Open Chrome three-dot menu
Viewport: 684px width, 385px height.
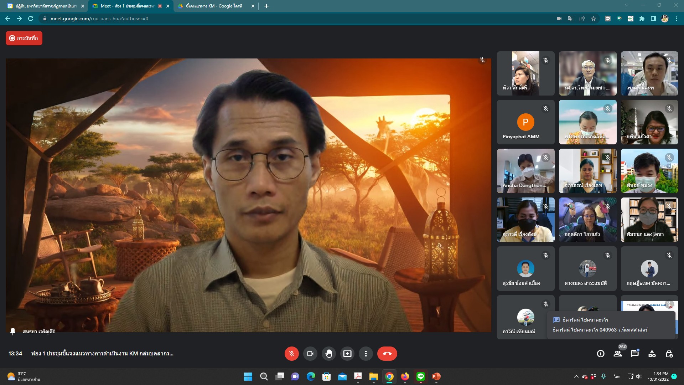[676, 19]
